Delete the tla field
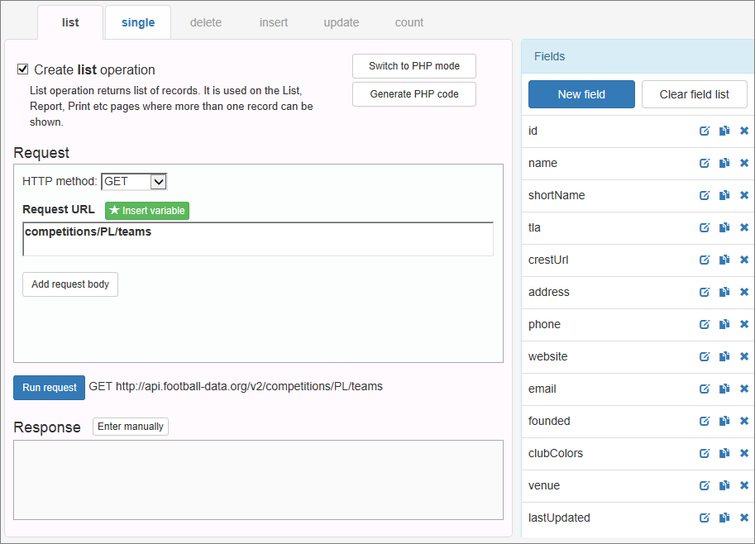 click(x=743, y=227)
